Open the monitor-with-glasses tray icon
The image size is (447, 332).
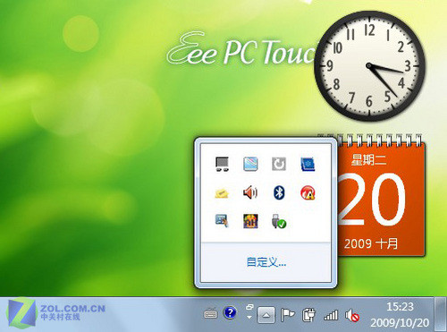[x=222, y=164]
